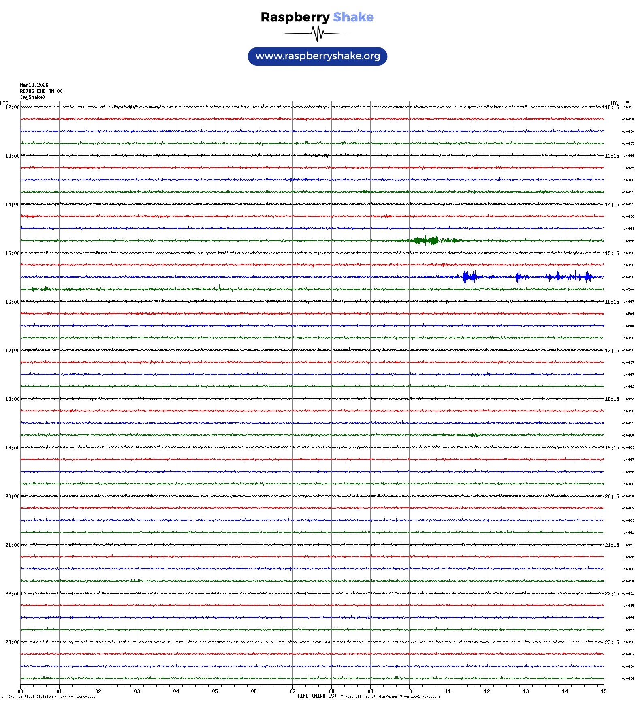The width and height of the screenshot is (636, 702).
Task: Select the 16:15 label on the right axis
Action: (x=612, y=302)
